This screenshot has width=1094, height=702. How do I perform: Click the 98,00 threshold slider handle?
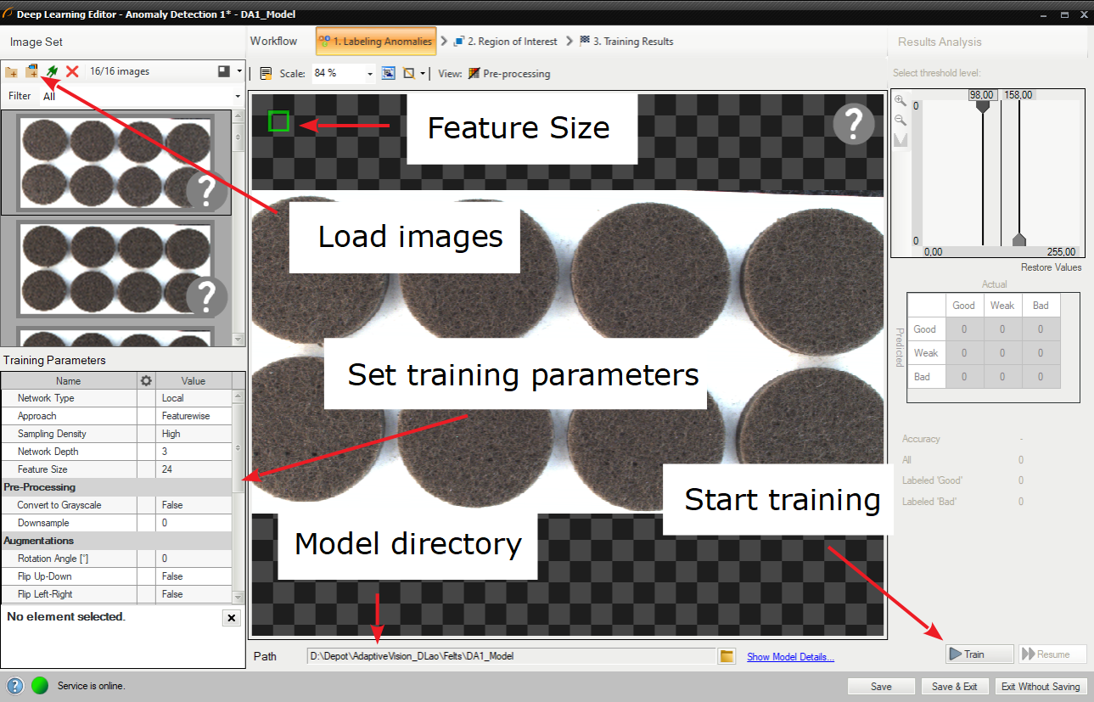[x=983, y=108]
